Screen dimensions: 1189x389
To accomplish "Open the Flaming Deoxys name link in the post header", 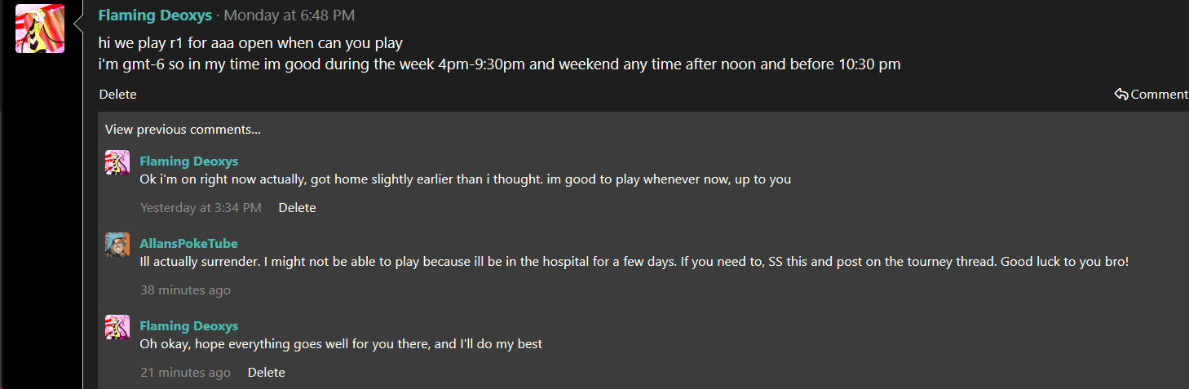I will (x=155, y=15).
